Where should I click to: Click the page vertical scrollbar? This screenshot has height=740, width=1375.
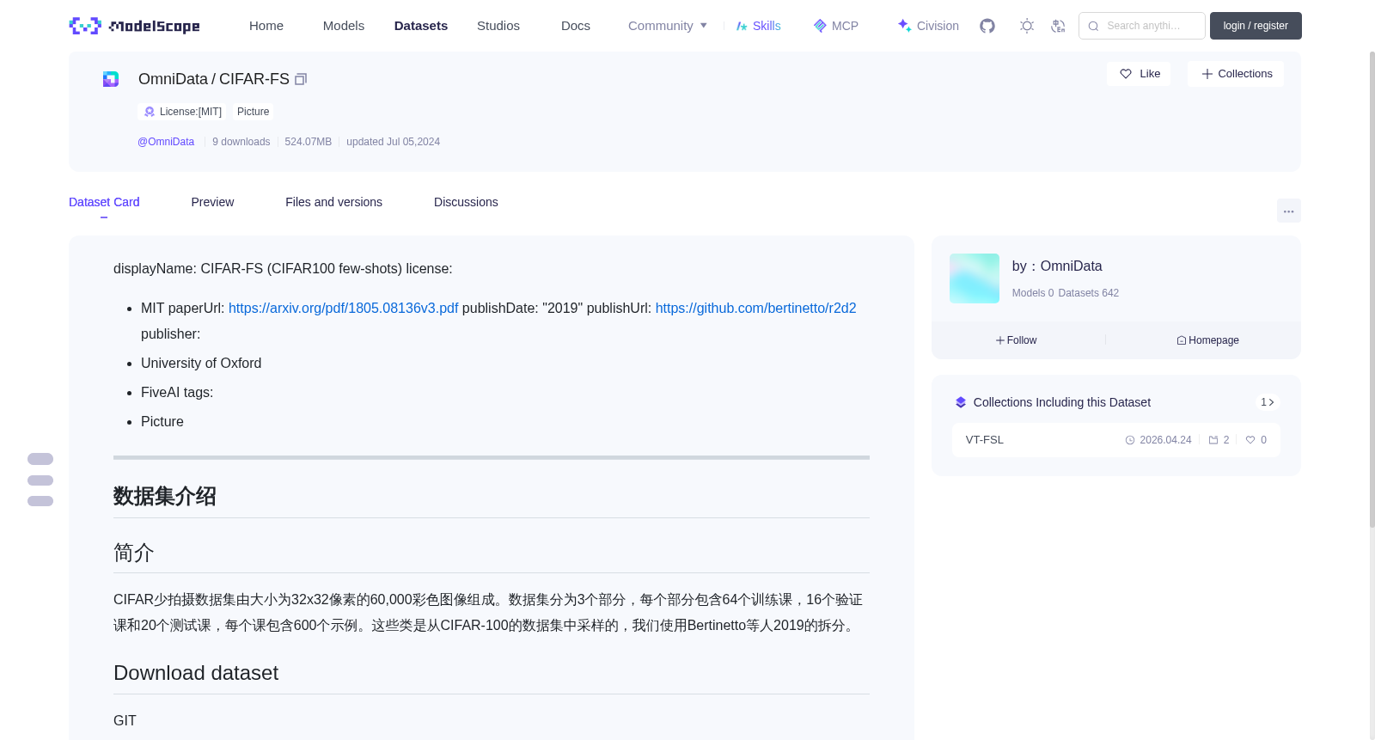[1372, 289]
